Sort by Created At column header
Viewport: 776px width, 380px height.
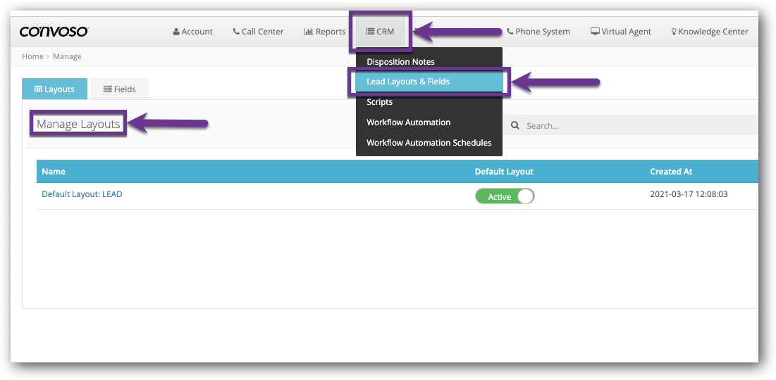click(671, 172)
